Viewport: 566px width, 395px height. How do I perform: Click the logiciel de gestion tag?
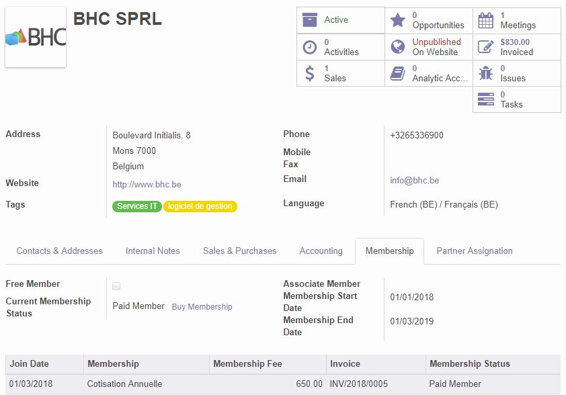pyautogui.click(x=200, y=206)
